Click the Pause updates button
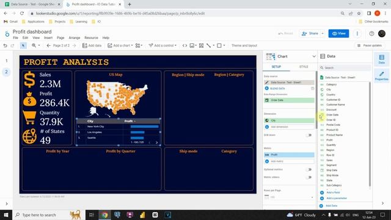391x220 pixels. point(369,45)
